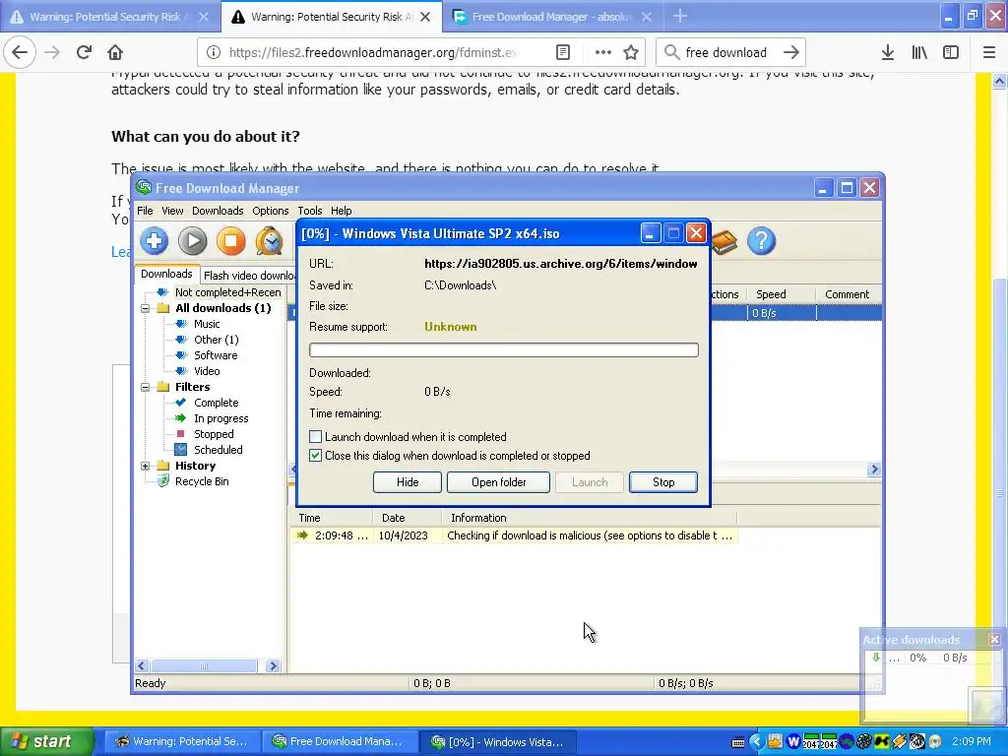Enable Launch download when it is completed

315,437
